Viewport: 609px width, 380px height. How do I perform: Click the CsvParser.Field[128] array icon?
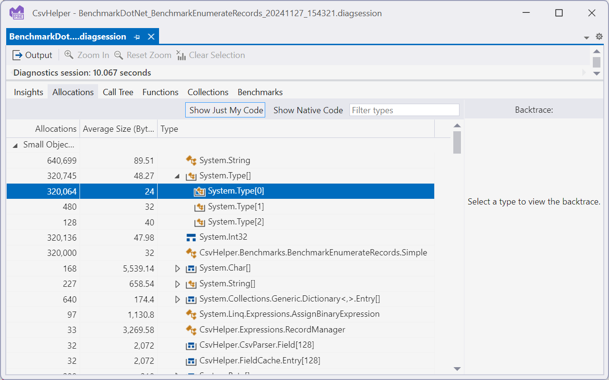click(191, 345)
